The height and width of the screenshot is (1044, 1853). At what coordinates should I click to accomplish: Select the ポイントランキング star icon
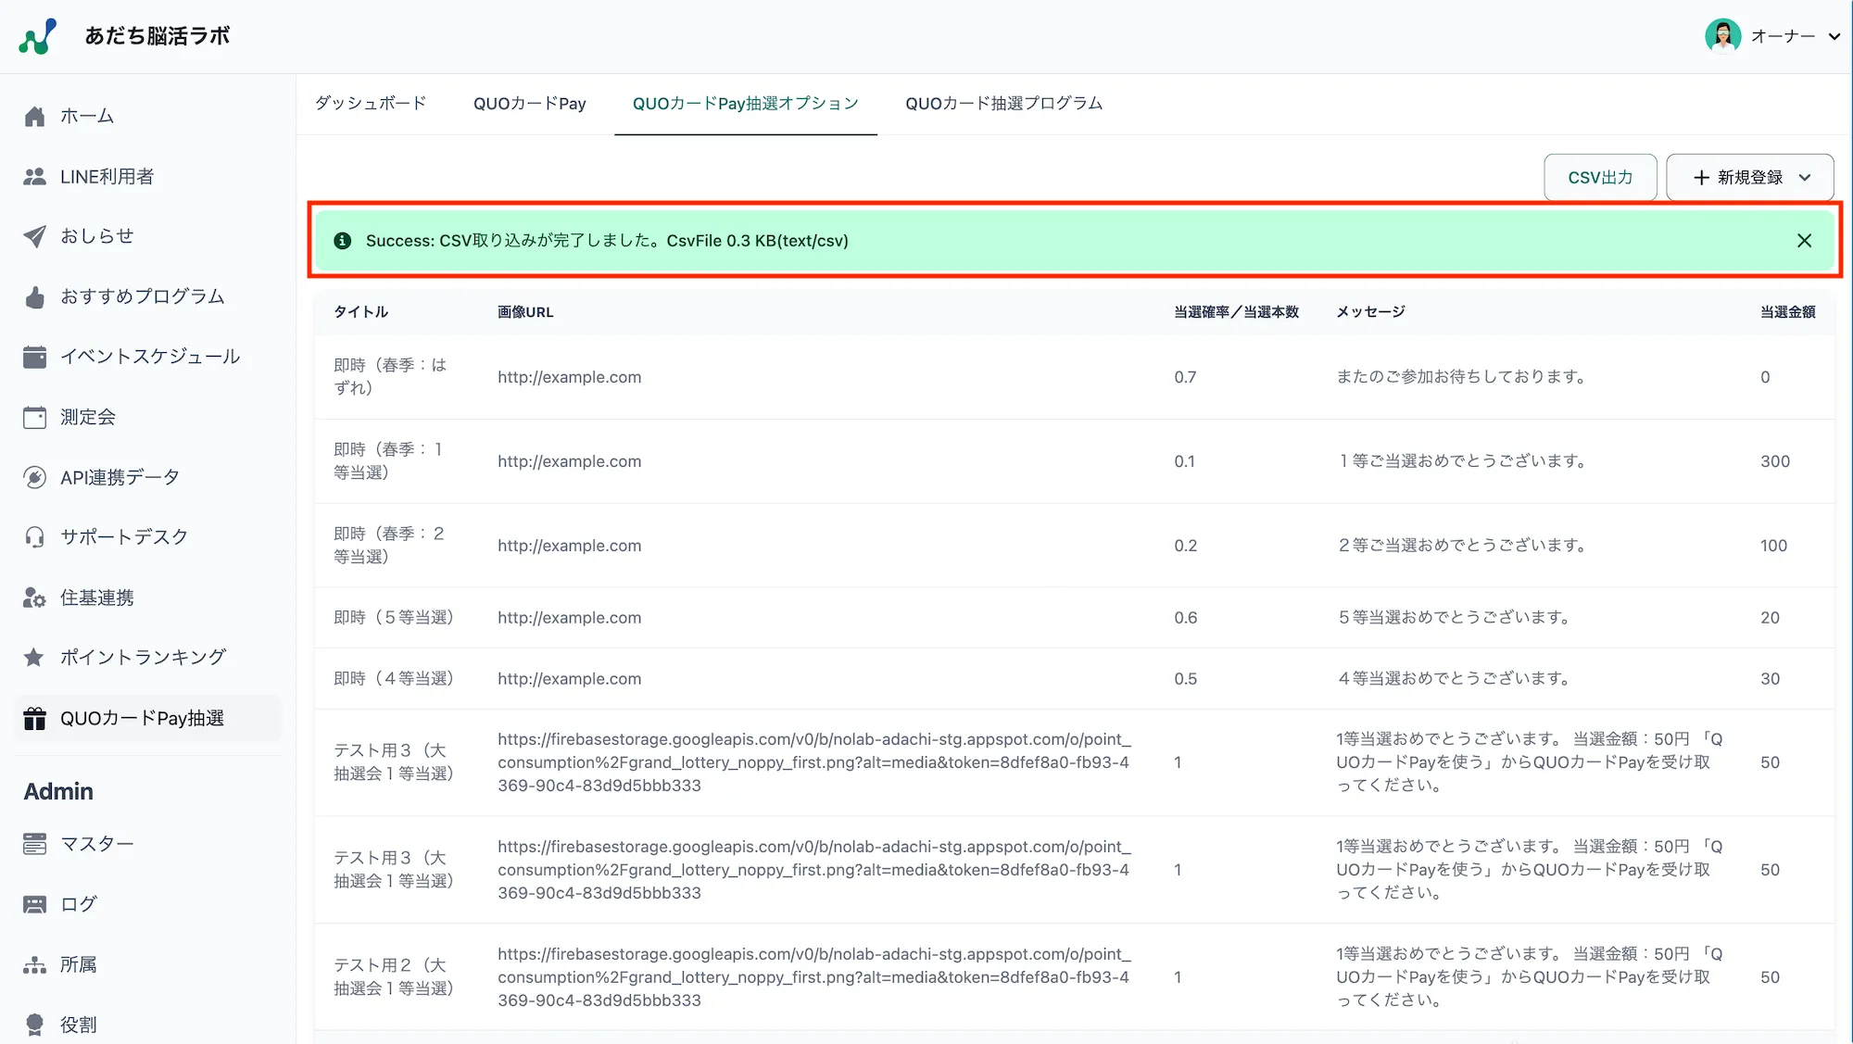click(34, 657)
